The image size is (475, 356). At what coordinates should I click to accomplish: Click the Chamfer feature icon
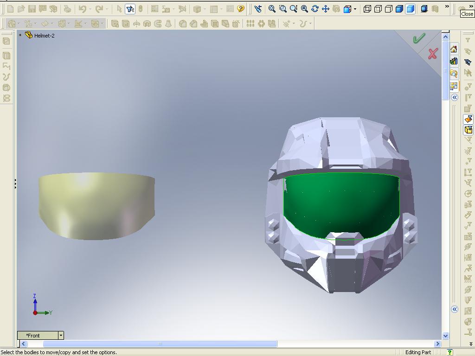193,23
